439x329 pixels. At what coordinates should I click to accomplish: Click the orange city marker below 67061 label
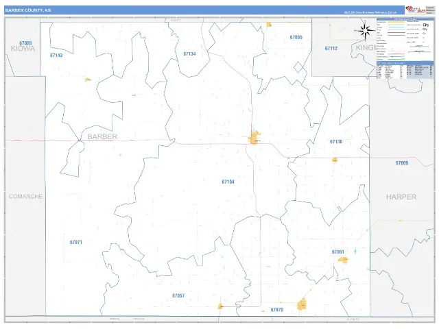343,260
